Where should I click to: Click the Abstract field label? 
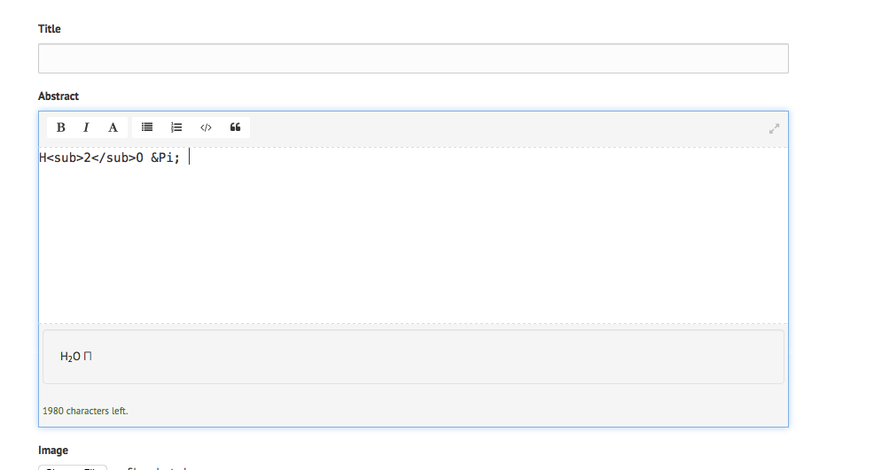(x=59, y=96)
